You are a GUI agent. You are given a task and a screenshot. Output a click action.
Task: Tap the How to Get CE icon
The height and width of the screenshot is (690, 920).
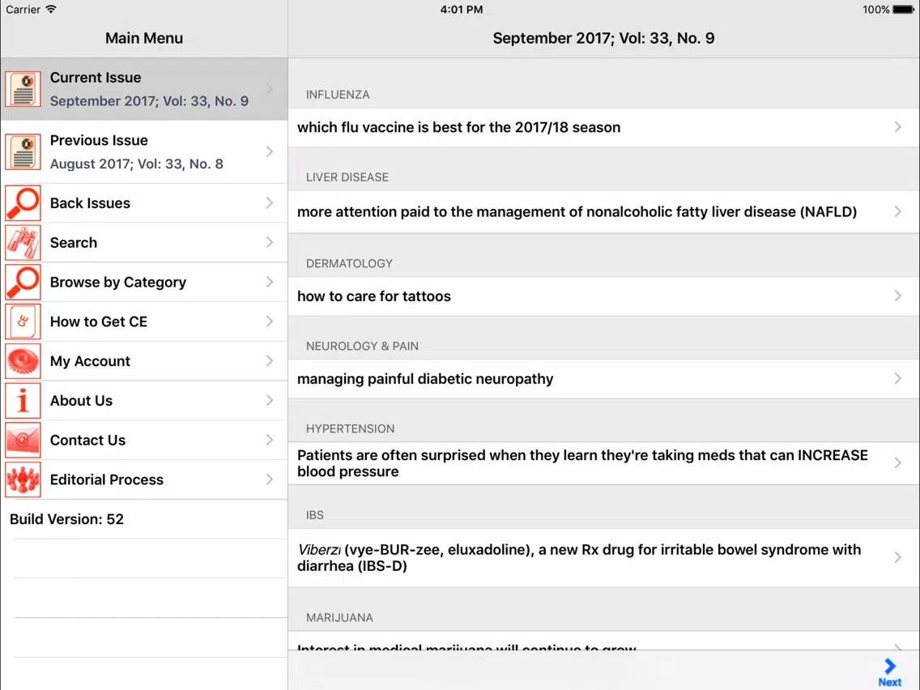[23, 322]
